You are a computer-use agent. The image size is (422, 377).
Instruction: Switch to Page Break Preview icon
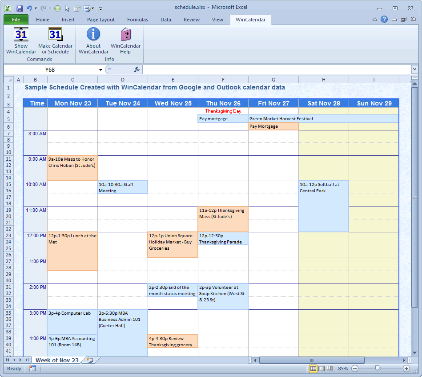point(330,369)
